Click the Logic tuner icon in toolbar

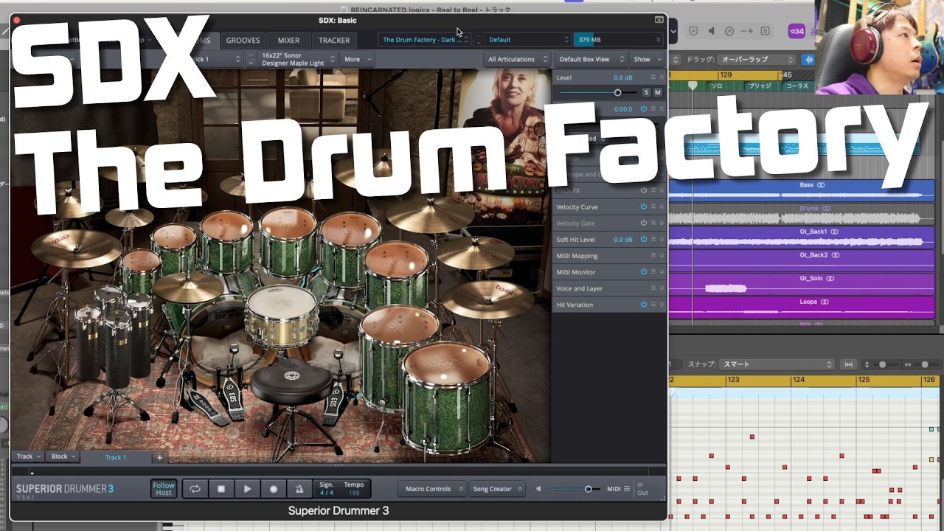(x=729, y=31)
